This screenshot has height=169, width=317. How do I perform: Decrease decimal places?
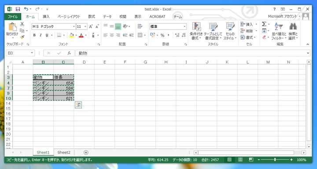184,35
